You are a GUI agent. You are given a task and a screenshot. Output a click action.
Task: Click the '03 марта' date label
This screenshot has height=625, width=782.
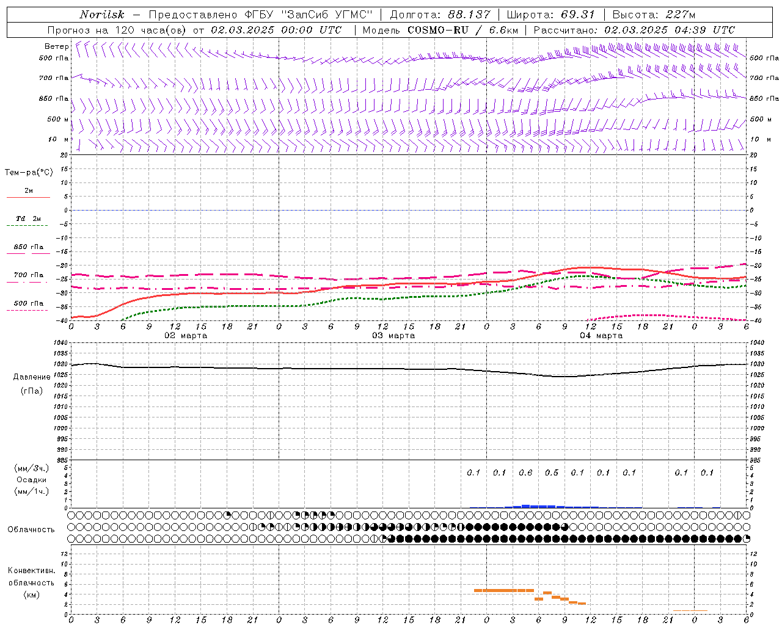(x=393, y=336)
